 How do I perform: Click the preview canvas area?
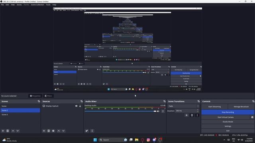coord(127,50)
